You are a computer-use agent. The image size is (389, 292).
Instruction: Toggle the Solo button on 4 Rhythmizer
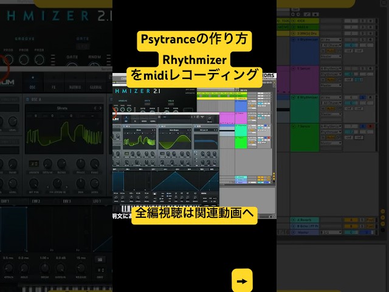click(x=363, y=40)
